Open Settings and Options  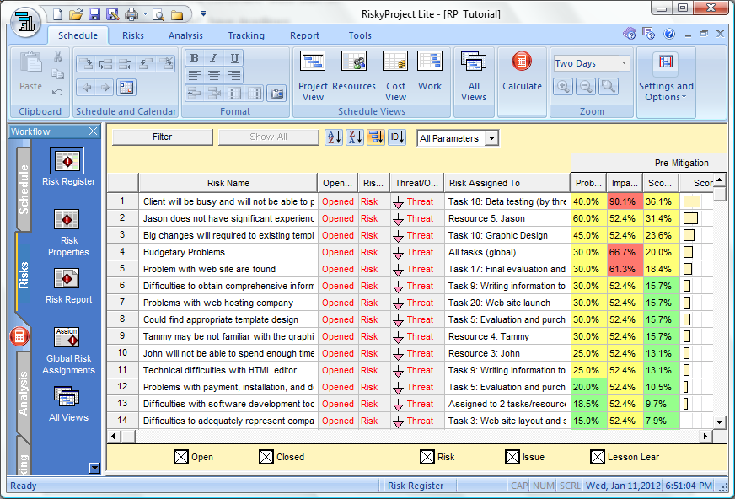pos(666,76)
